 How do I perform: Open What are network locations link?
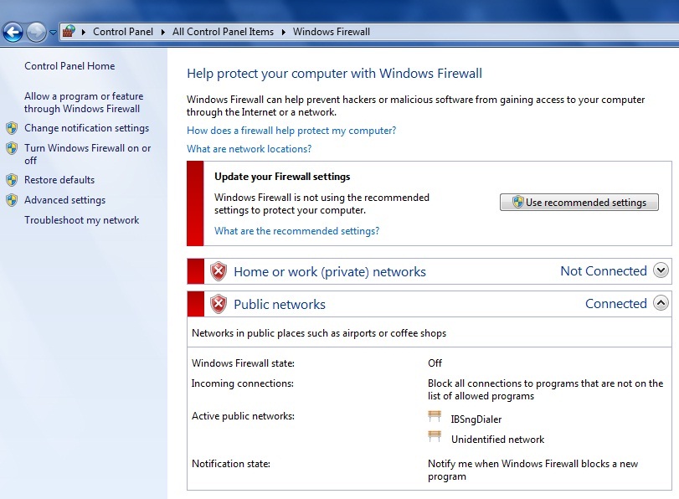249,149
